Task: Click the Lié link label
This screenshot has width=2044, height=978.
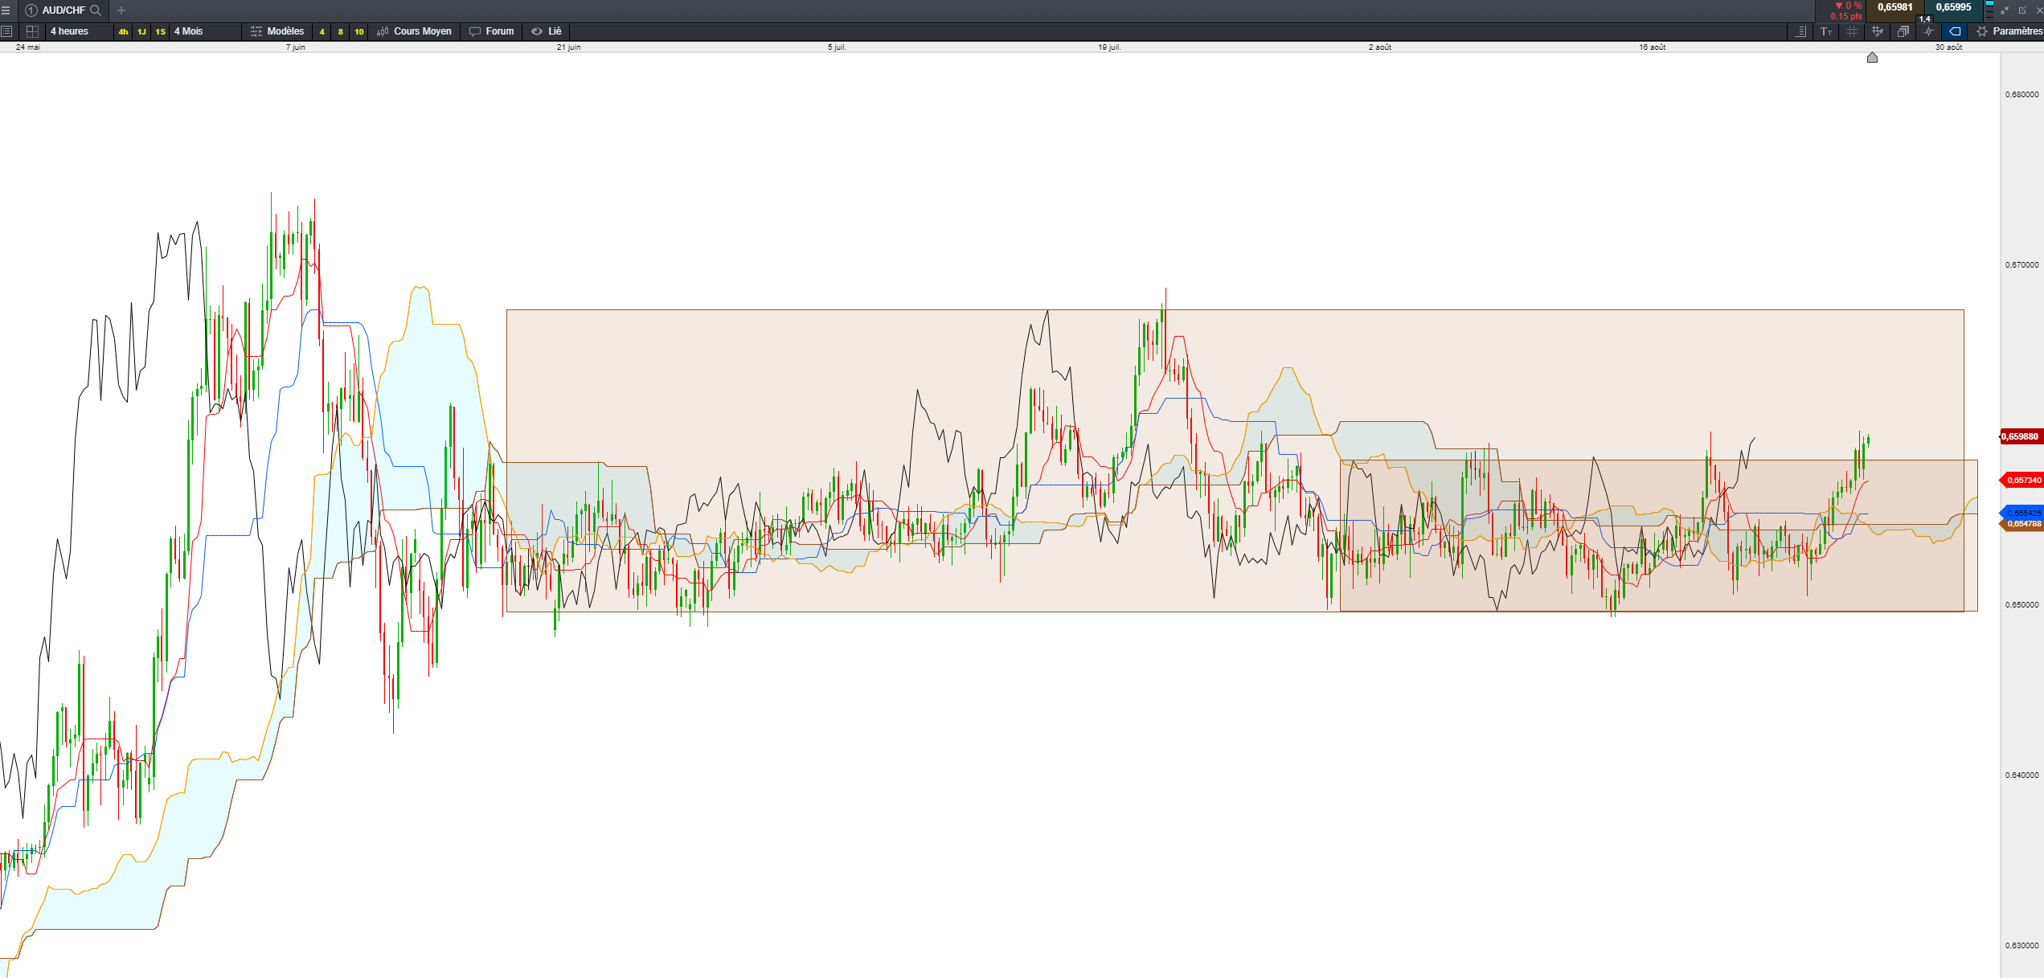Action: click(x=555, y=31)
